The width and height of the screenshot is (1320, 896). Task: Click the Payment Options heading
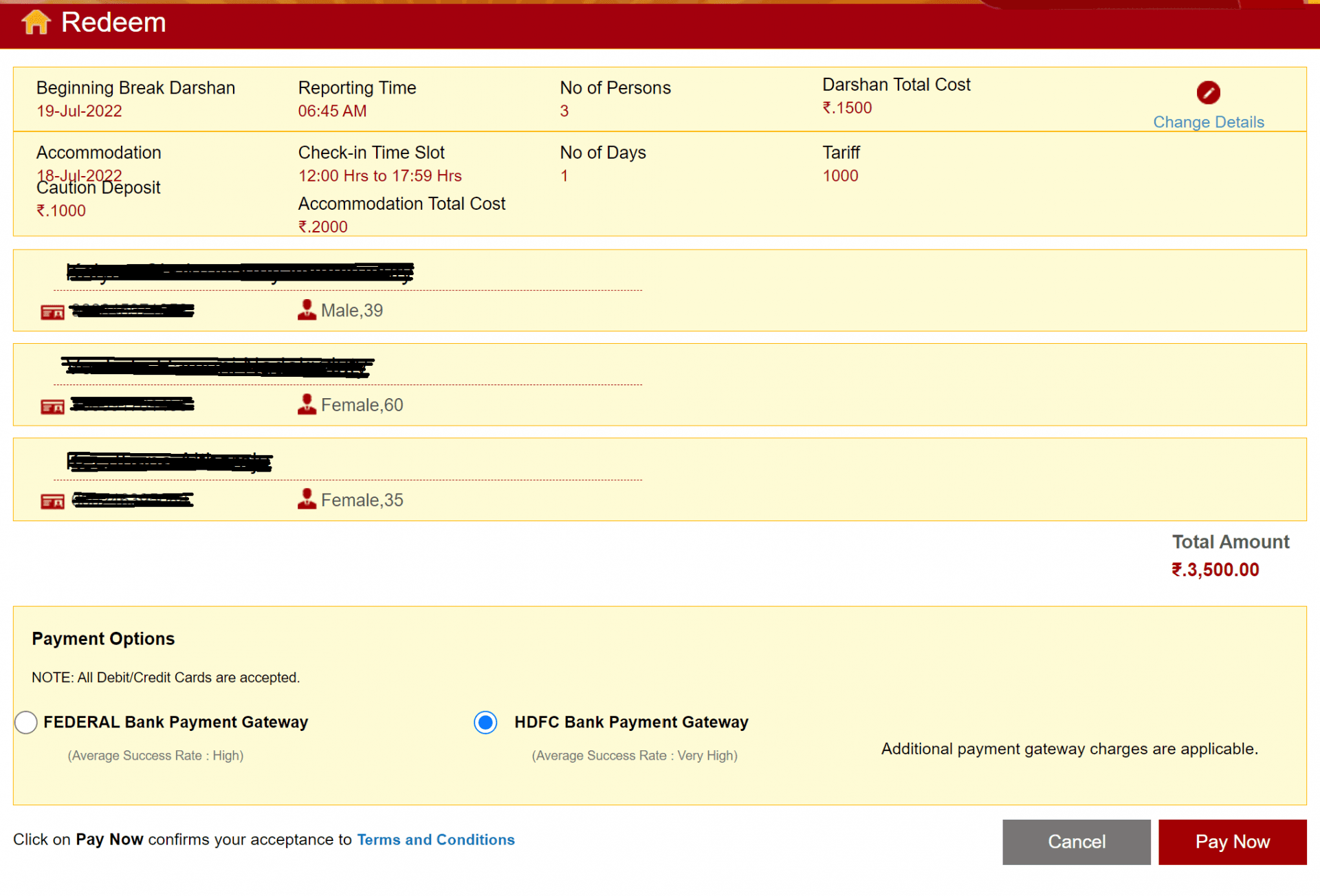[x=103, y=639]
